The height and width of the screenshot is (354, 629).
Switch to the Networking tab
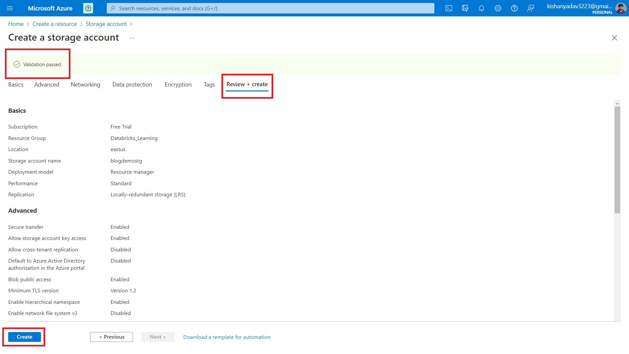click(x=86, y=85)
